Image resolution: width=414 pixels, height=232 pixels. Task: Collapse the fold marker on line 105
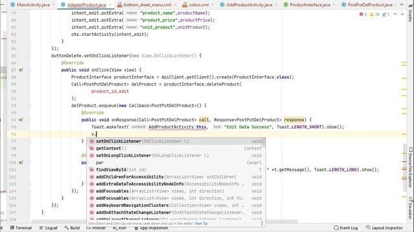point(29,198)
